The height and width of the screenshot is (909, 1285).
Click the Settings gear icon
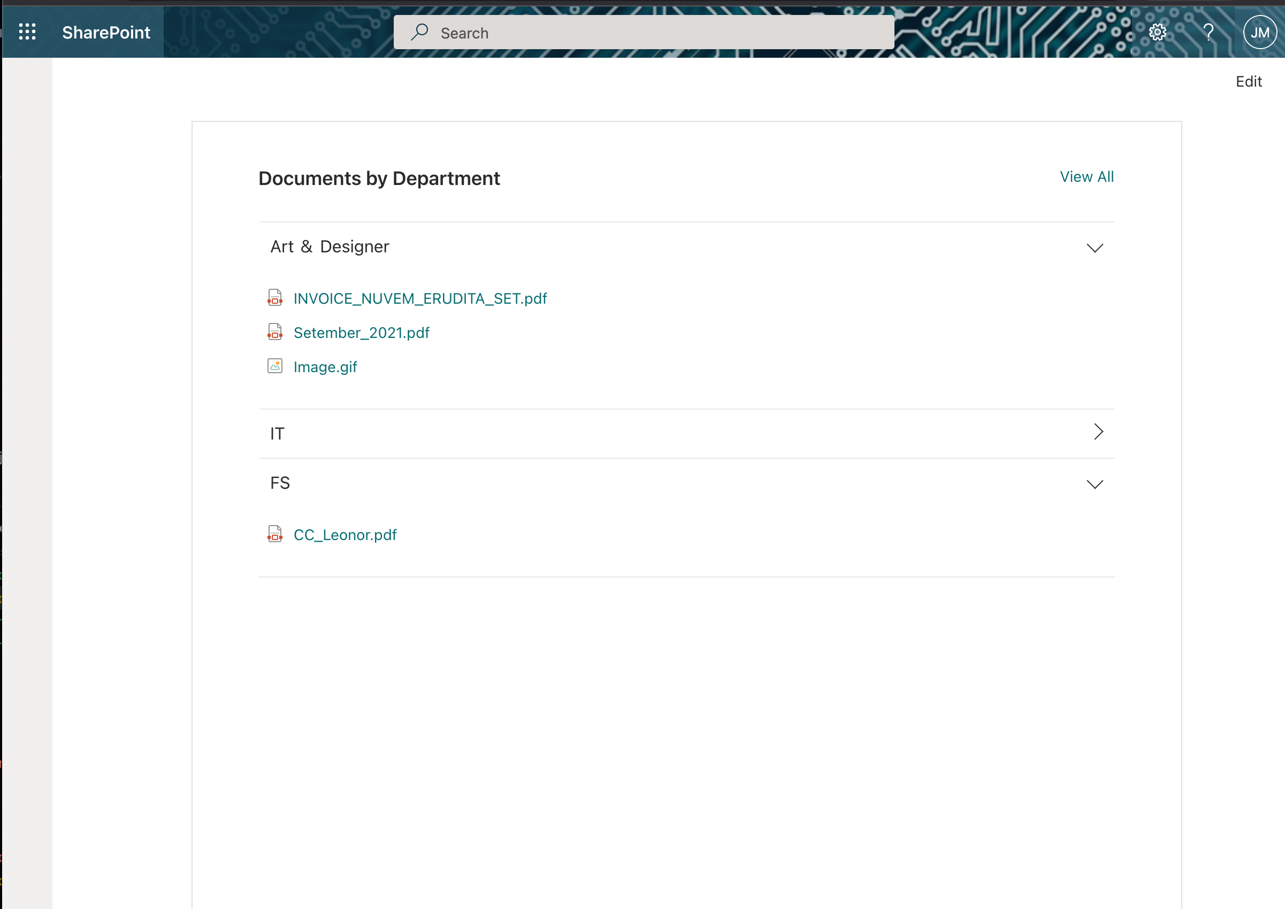click(x=1157, y=32)
